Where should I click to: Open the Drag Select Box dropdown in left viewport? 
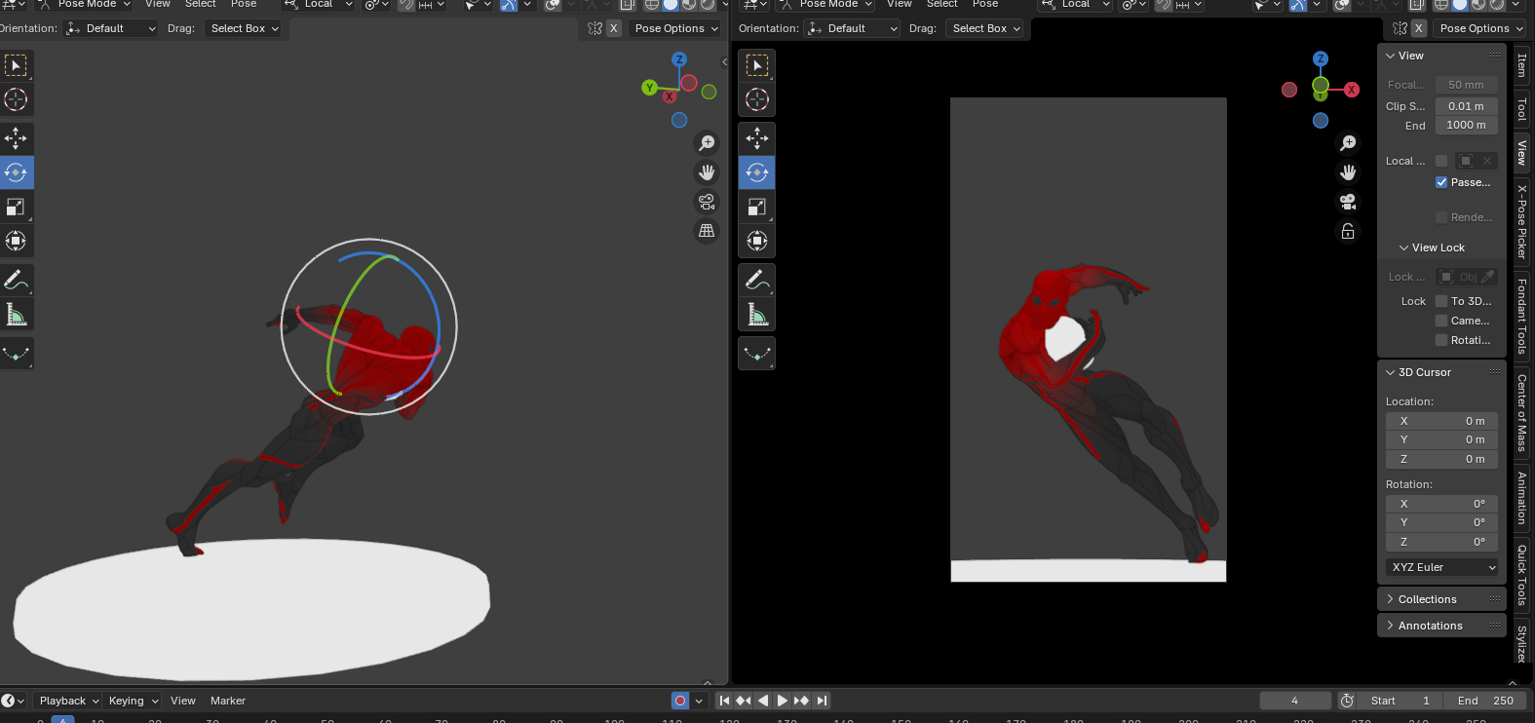[245, 28]
